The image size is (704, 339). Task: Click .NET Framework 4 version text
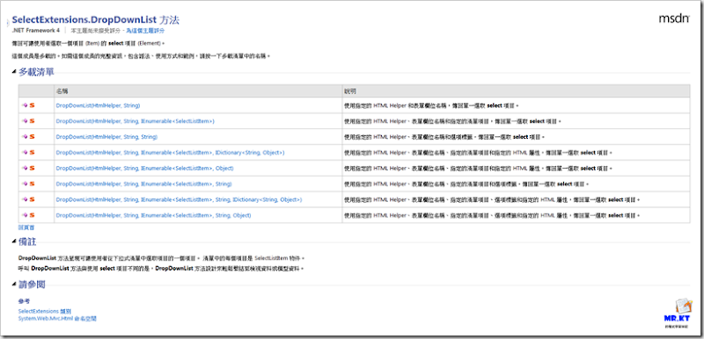(35, 31)
